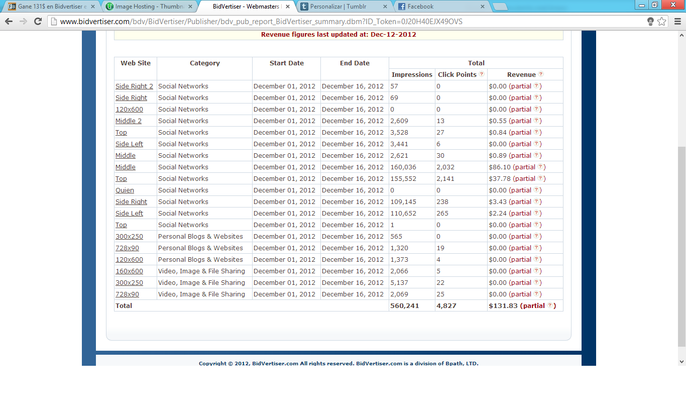Open 300x250 link in Video File Sharing row
Screen dimensions: 686x412
coord(129,283)
